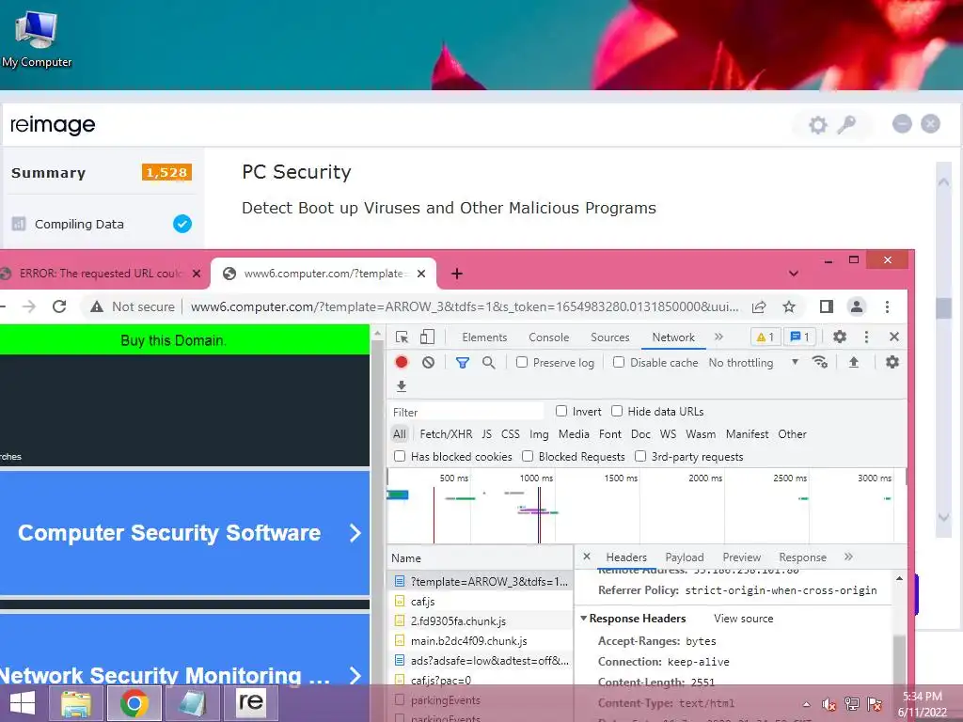
Task: Open Windows Start button
Action: [x=23, y=703]
